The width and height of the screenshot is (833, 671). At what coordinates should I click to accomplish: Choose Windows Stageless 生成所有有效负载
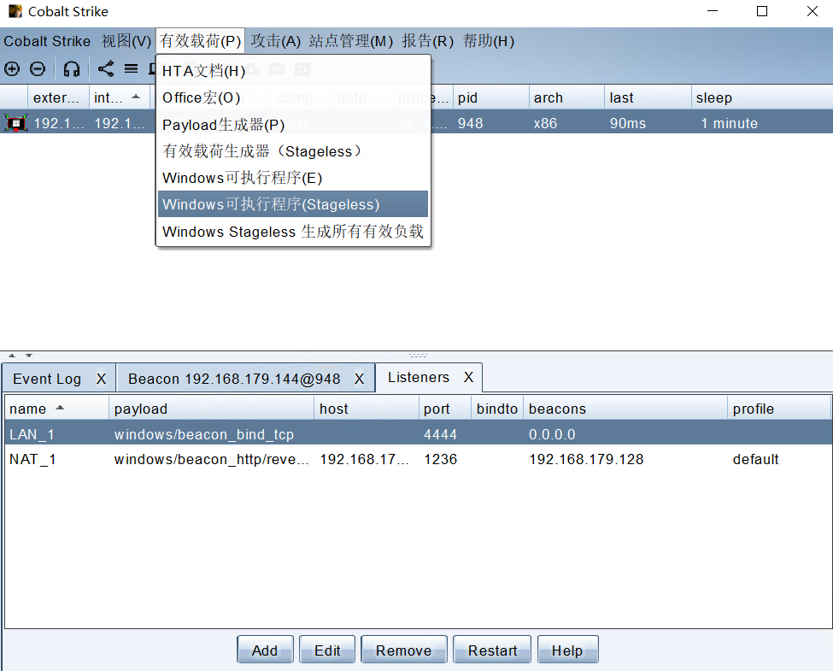tap(293, 232)
